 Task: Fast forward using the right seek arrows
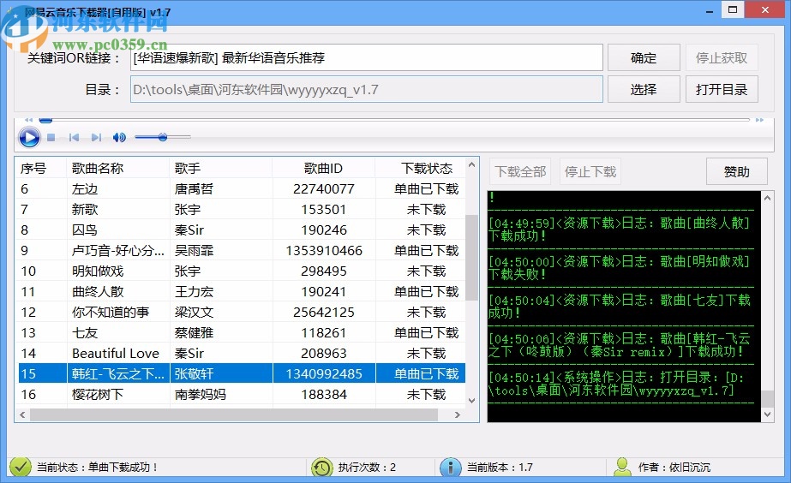tap(759, 120)
